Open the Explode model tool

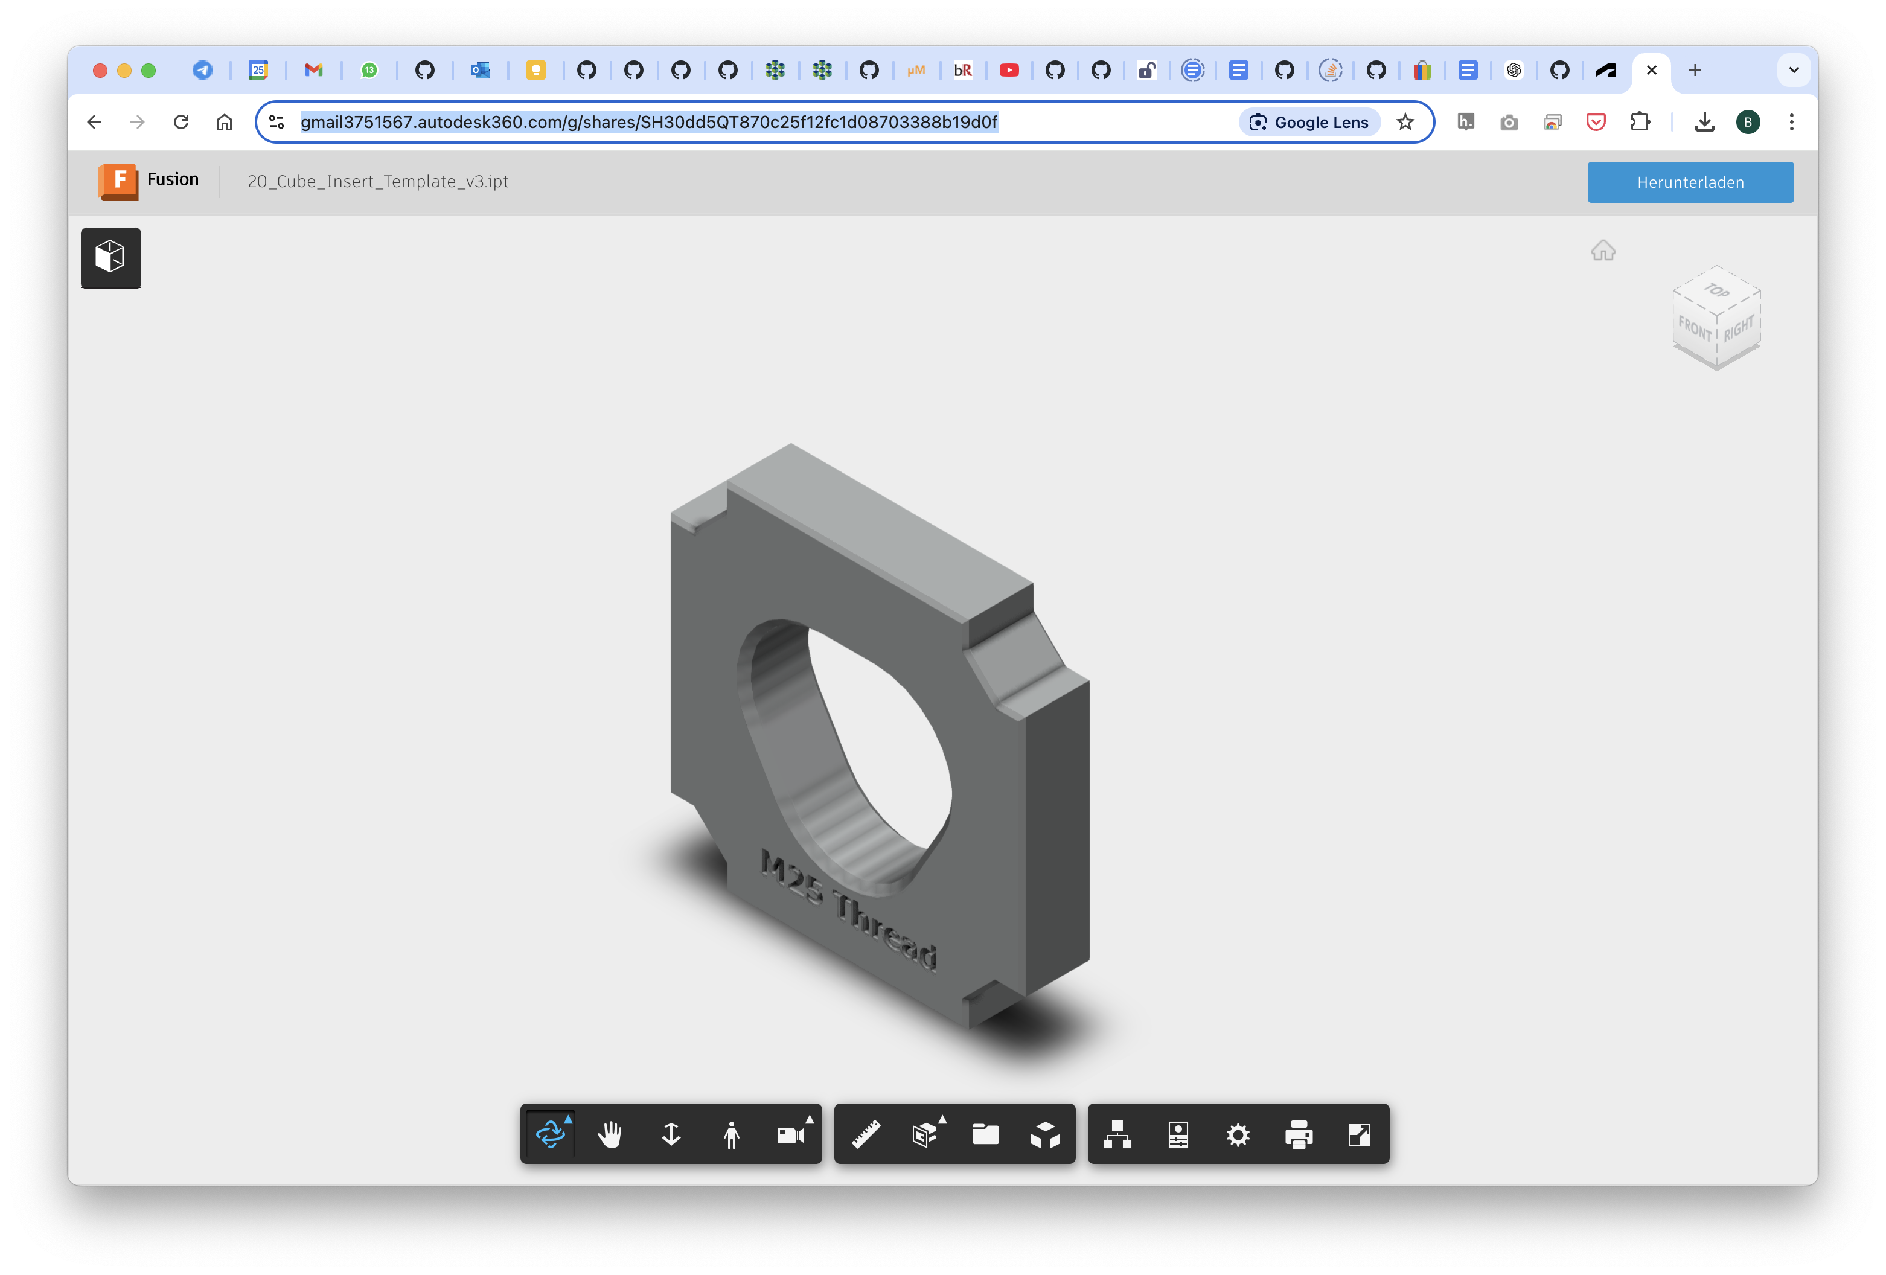[1045, 1134]
